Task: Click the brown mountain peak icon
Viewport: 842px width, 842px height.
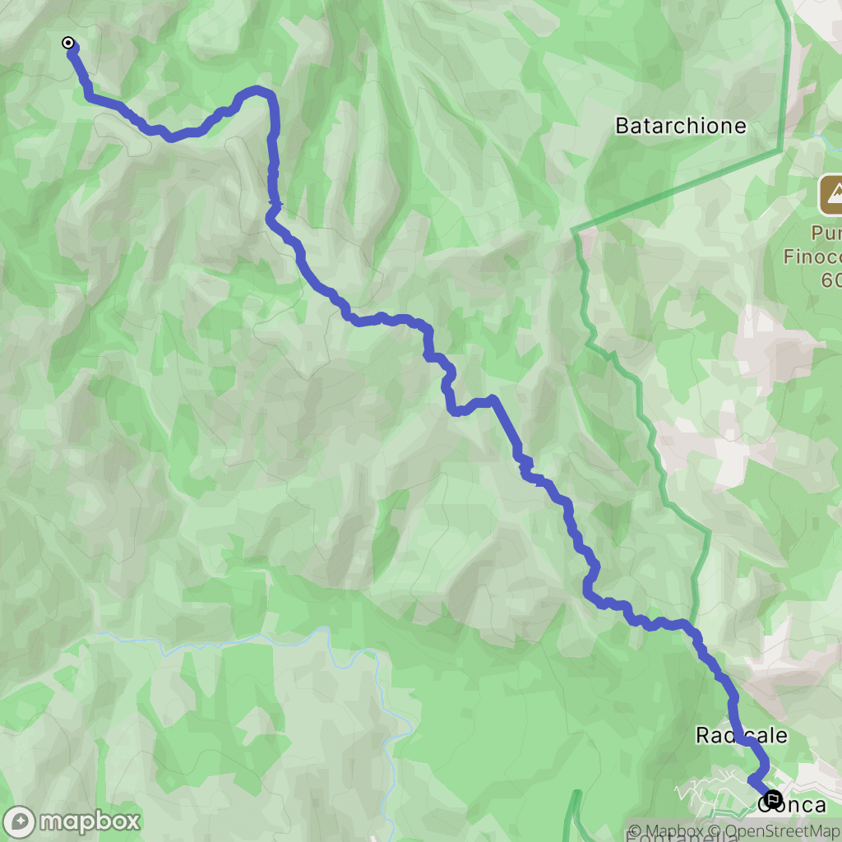Action: 831,194
